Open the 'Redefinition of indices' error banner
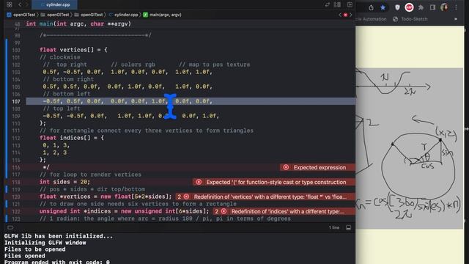 tap(284, 211)
